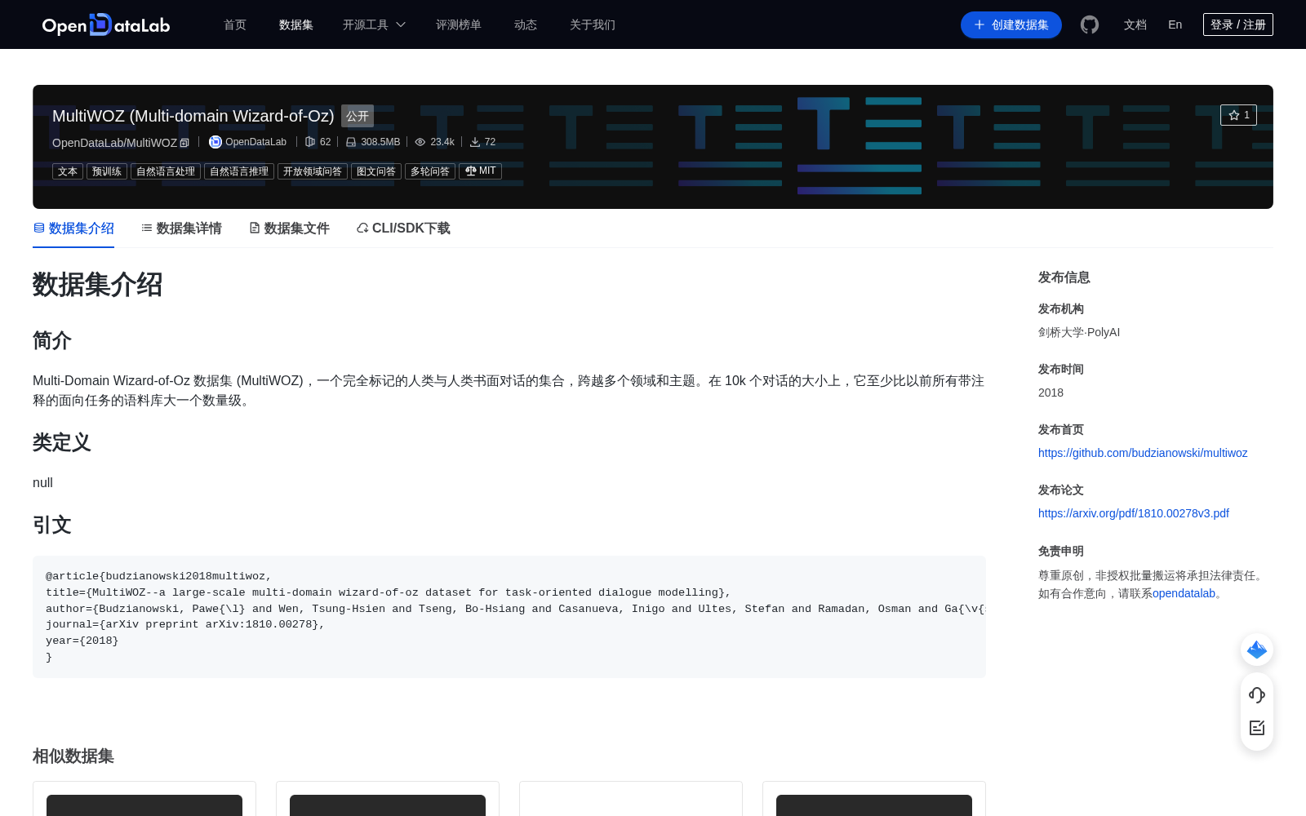Open the feedback edit note icon
The image size is (1306, 816).
tap(1257, 728)
